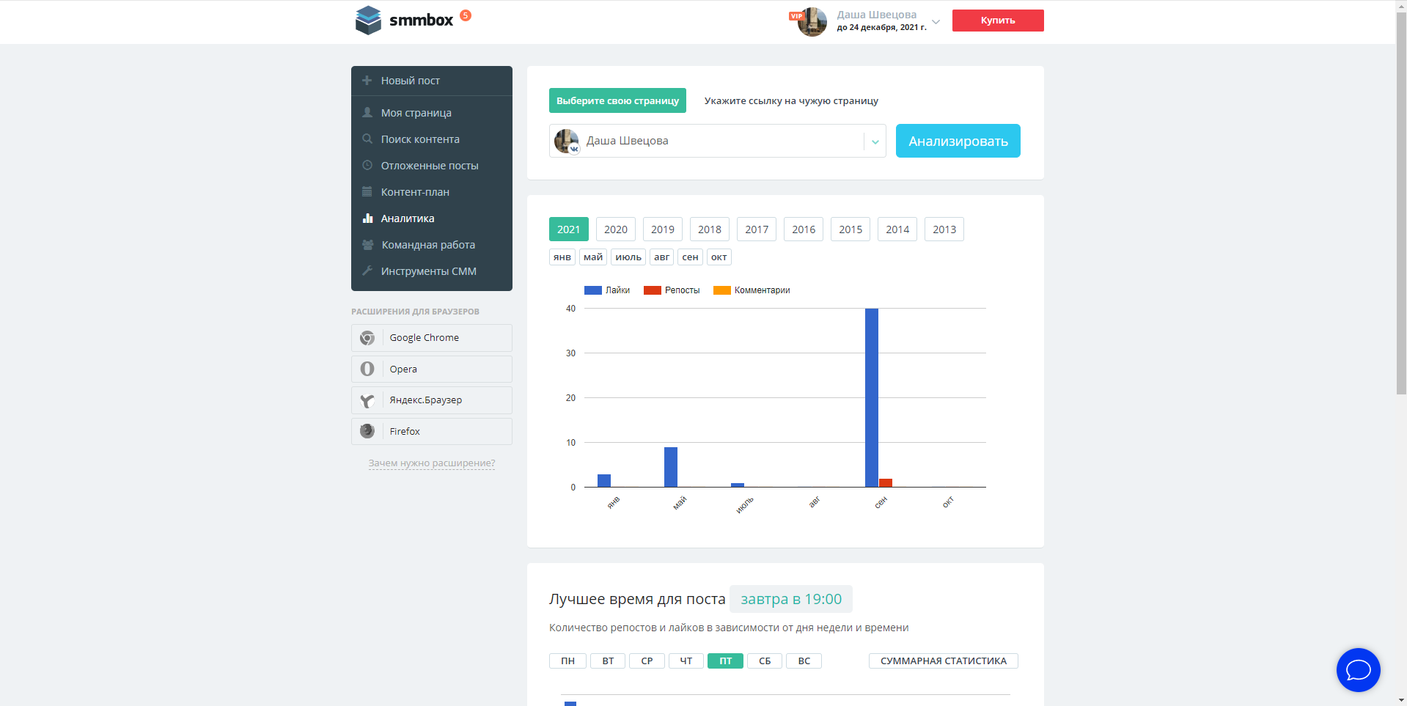Select year 2021

point(568,229)
